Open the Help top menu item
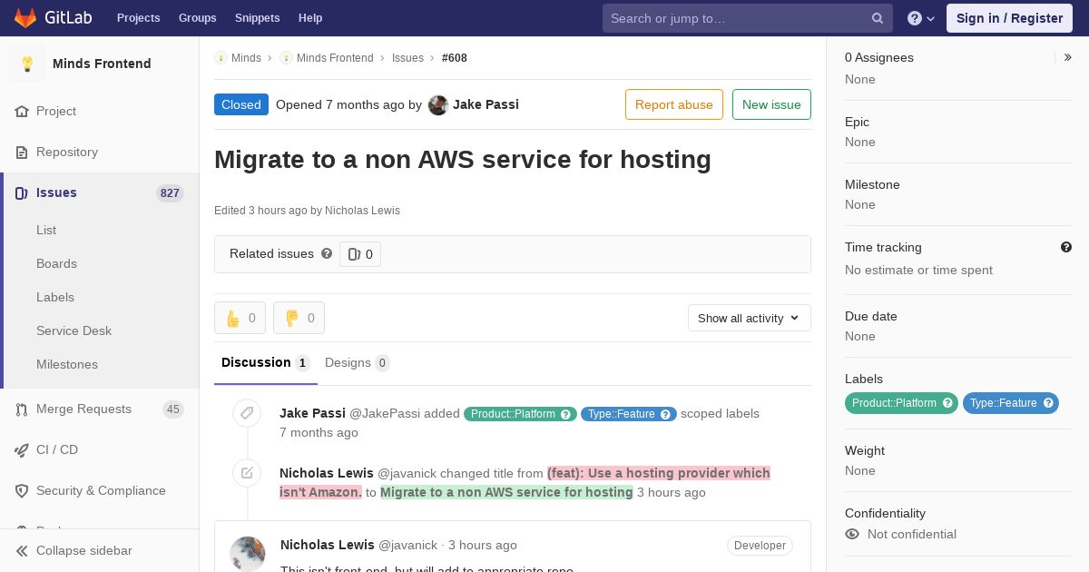Screen dimensions: 1089x572 [310, 18]
